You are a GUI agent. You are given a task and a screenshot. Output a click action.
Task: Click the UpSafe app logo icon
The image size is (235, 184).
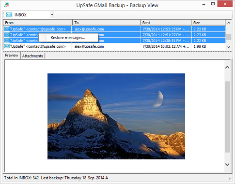(x=6, y=5)
